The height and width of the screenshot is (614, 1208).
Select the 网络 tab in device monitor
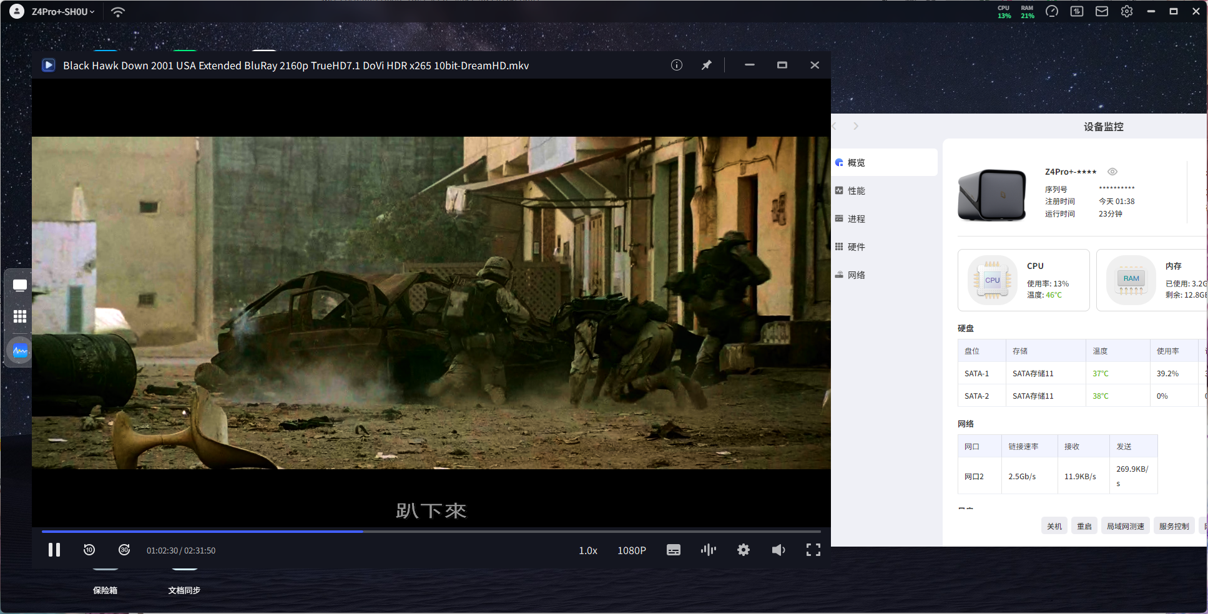click(x=885, y=275)
